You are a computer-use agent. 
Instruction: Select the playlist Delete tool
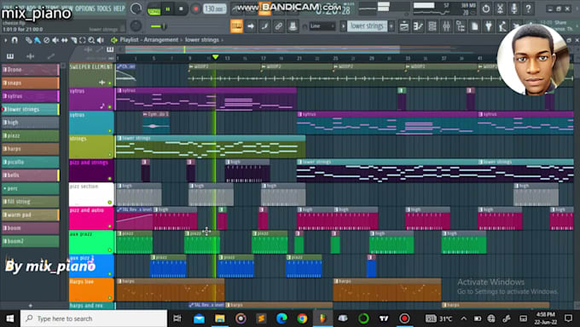coord(46,40)
